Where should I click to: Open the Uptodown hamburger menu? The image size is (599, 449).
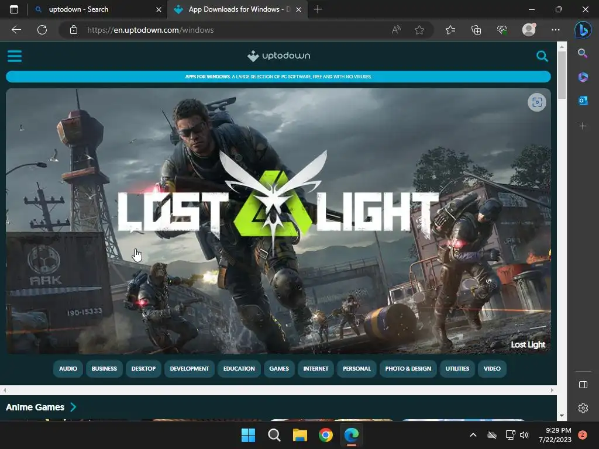point(15,56)
